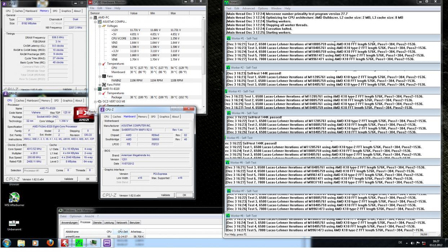This screenshot has width=448, height=252.
Task: Click Worker #1 Self-Test window icon
Action: 228,38
